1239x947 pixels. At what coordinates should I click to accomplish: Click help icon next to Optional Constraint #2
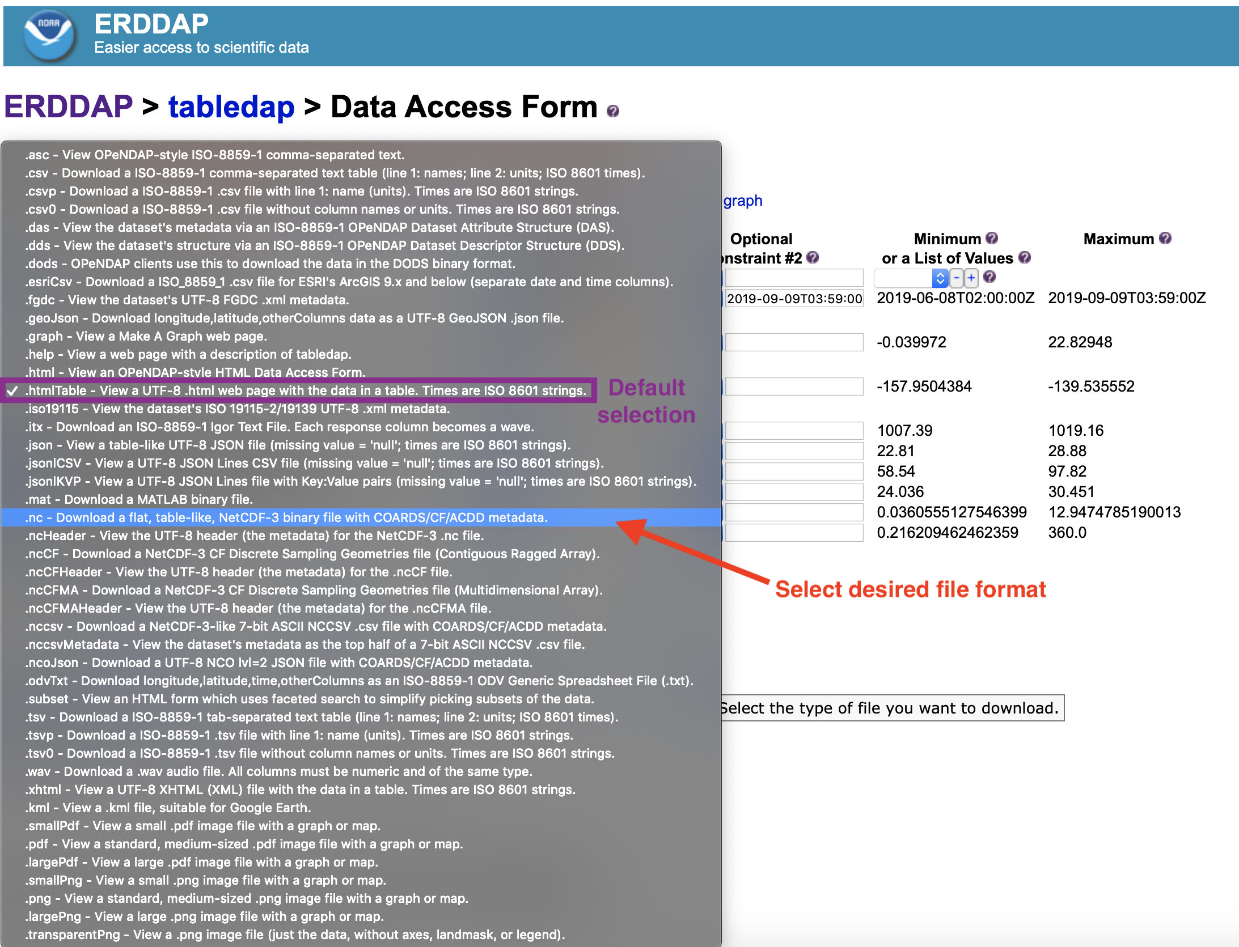coord(813,257)
